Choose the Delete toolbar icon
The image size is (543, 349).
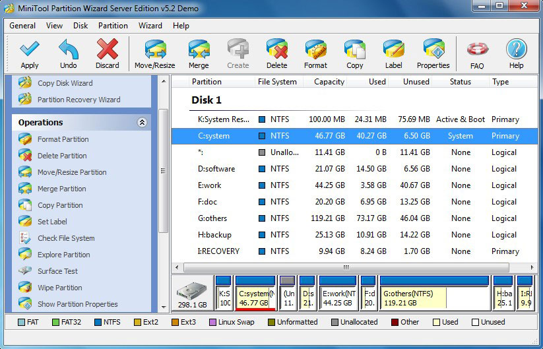pyautogui.click(x=276, y=54)
